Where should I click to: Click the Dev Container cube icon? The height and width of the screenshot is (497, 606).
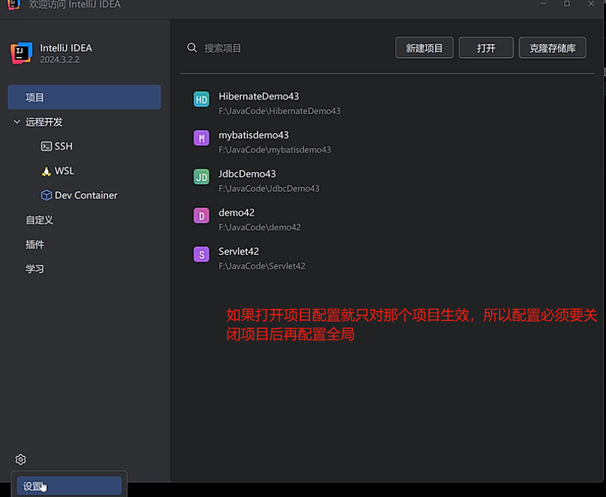(46, 195)
